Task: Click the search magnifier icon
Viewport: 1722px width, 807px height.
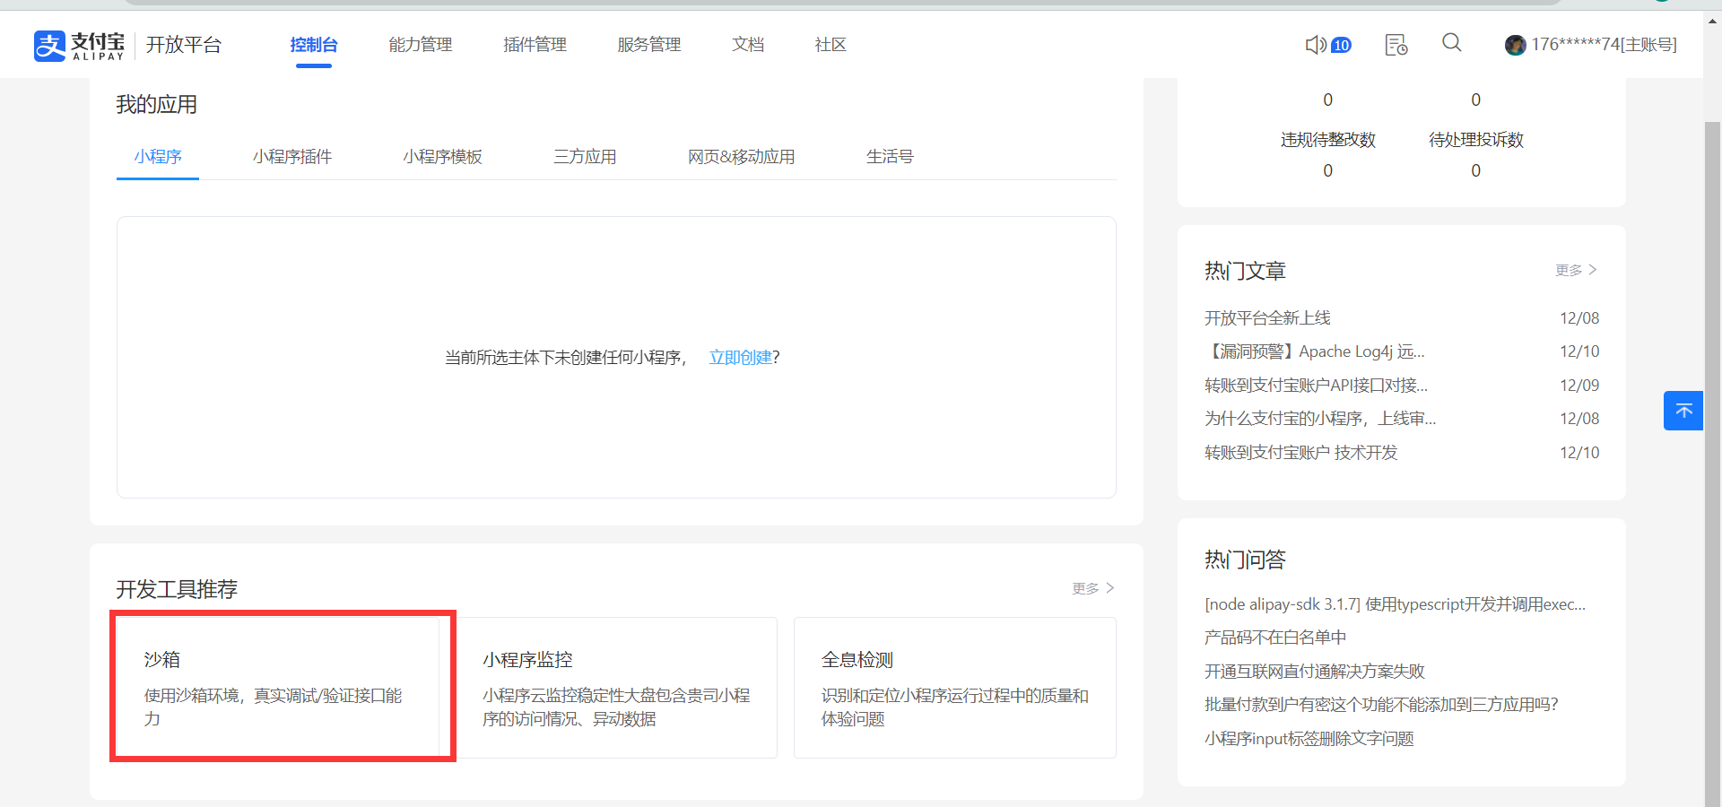Action: tap(1452, 43)
